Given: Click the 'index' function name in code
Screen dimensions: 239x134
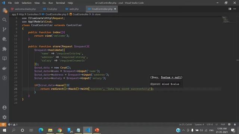Looking at the screenshot, I should pos(56,32).
